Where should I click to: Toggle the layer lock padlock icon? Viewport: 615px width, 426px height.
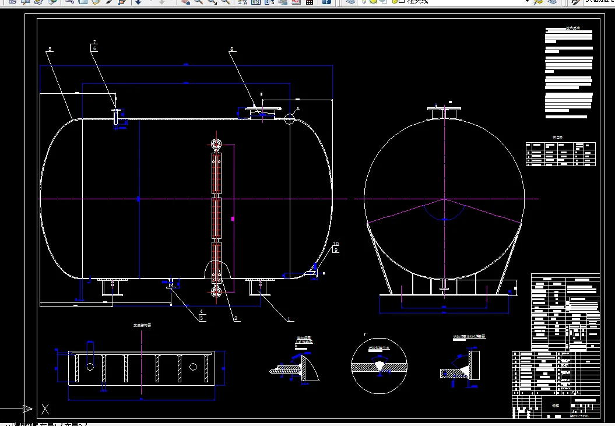click(394, 2)
